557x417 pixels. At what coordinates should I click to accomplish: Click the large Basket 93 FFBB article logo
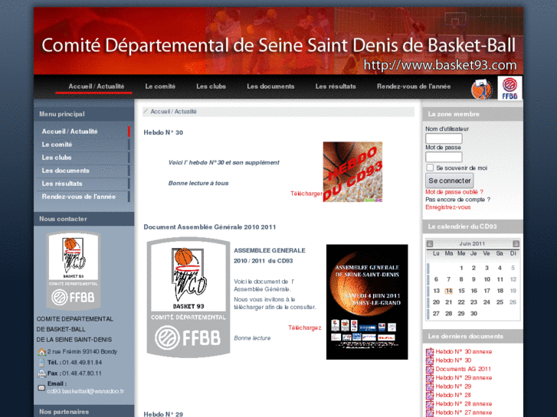(x=188, y=298)
